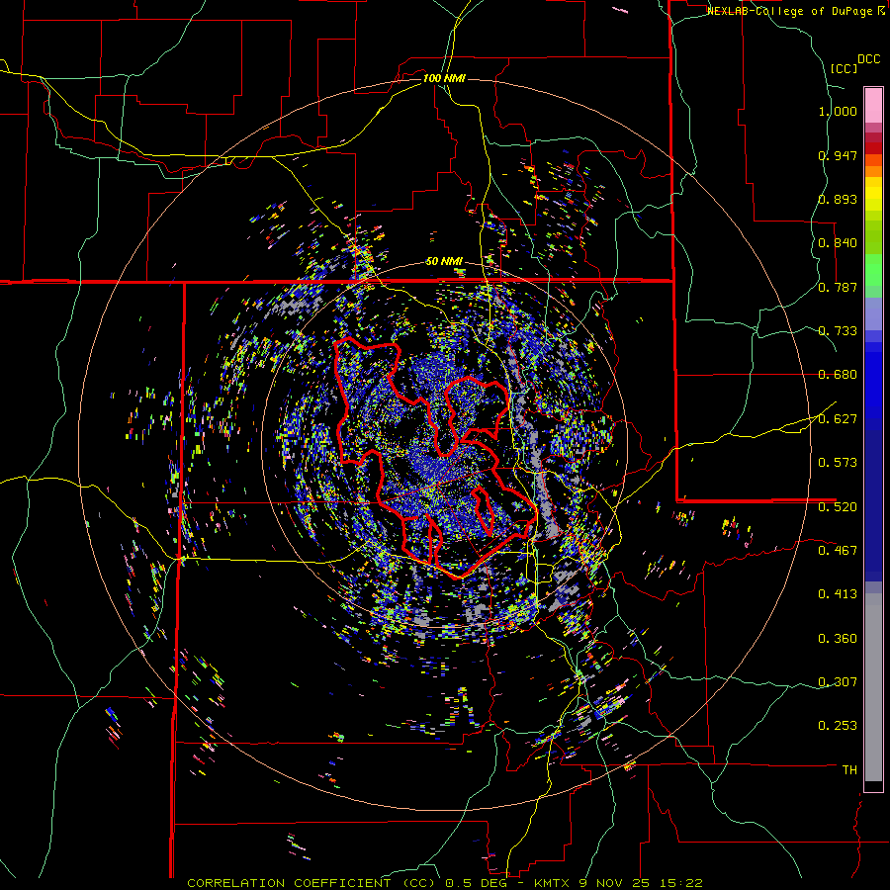Click the [CC] units label
The image size is (890, 890).
[845, 68]
